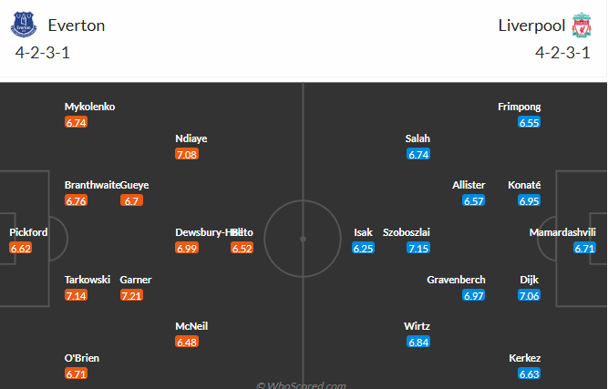Click Mamardashvili's 6.71 rating badge

[584, 248]
